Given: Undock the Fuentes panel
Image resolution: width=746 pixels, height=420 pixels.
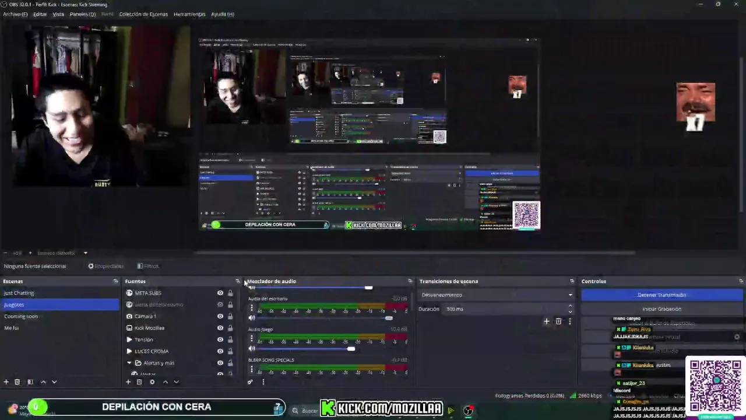Looking at the screenshot, I should click(237, 281).
